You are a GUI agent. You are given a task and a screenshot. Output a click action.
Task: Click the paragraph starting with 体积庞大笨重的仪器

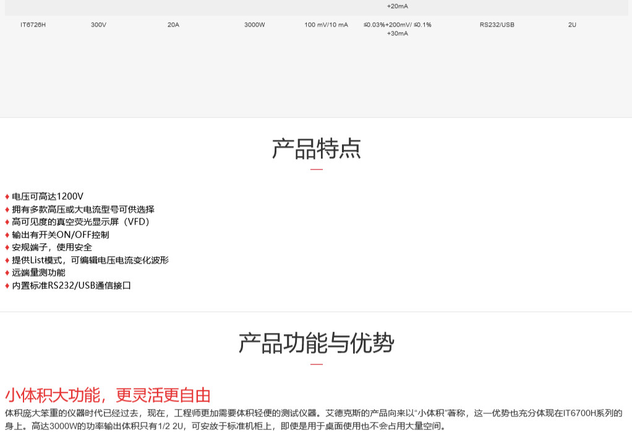coord(314,419)
